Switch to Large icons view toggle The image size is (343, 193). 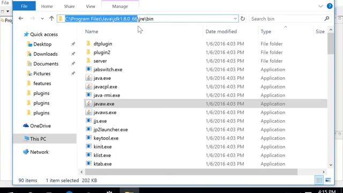pos(328,180)
